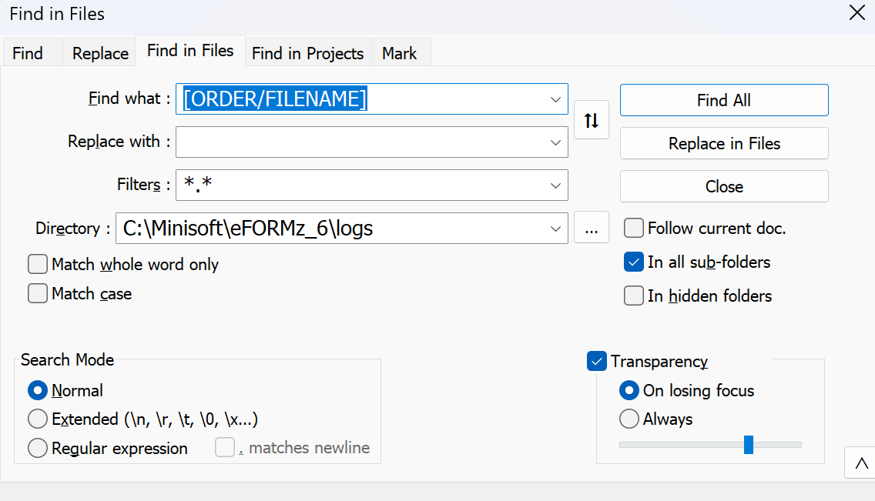Image resolution: width=875 pixels, height=501 pixels.
Task: Choose Always transparency option
Action: click(629, 419)
